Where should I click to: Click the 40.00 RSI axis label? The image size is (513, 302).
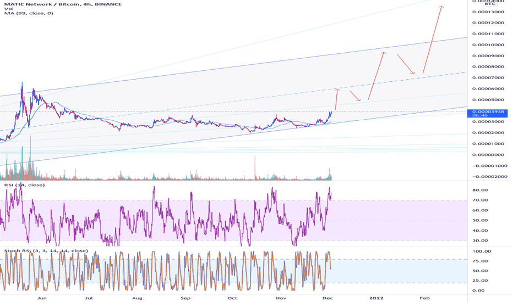(480, 231)
